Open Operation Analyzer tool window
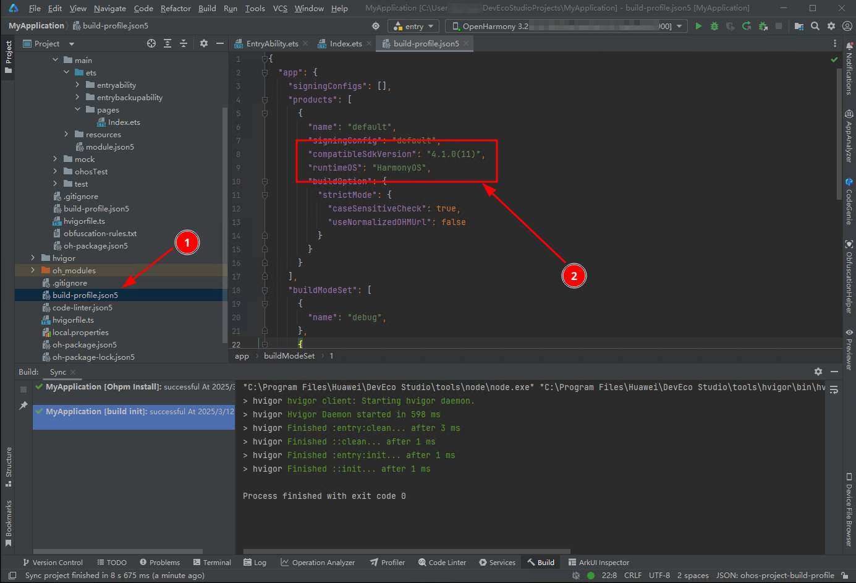856x583 pixels. click(x=318, y=563)
